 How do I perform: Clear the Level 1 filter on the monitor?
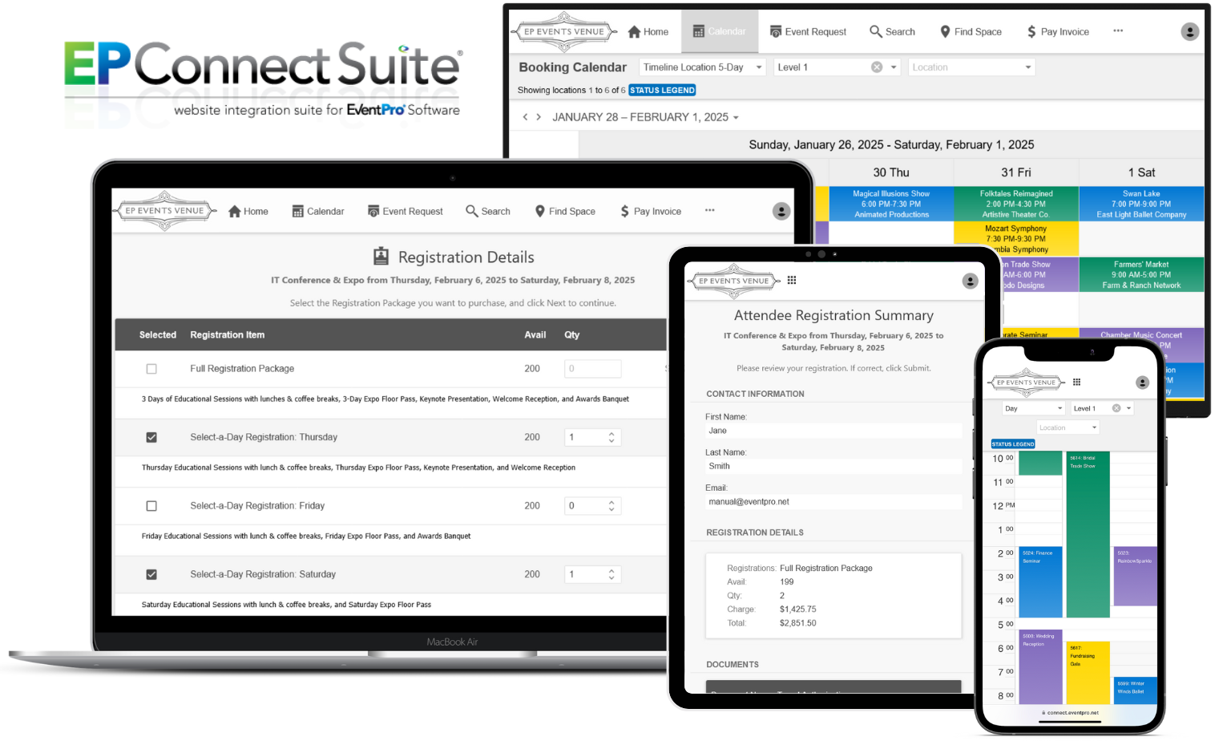[x=877, y=67]
